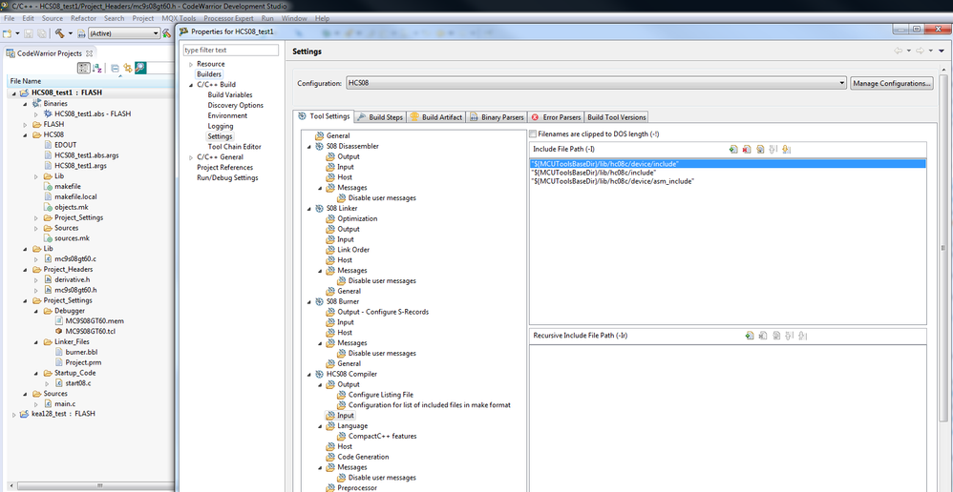Switch to the Error Parsers tab
Image resolution: width=953 pixels, height=492 pixels.
coord(556,117)
